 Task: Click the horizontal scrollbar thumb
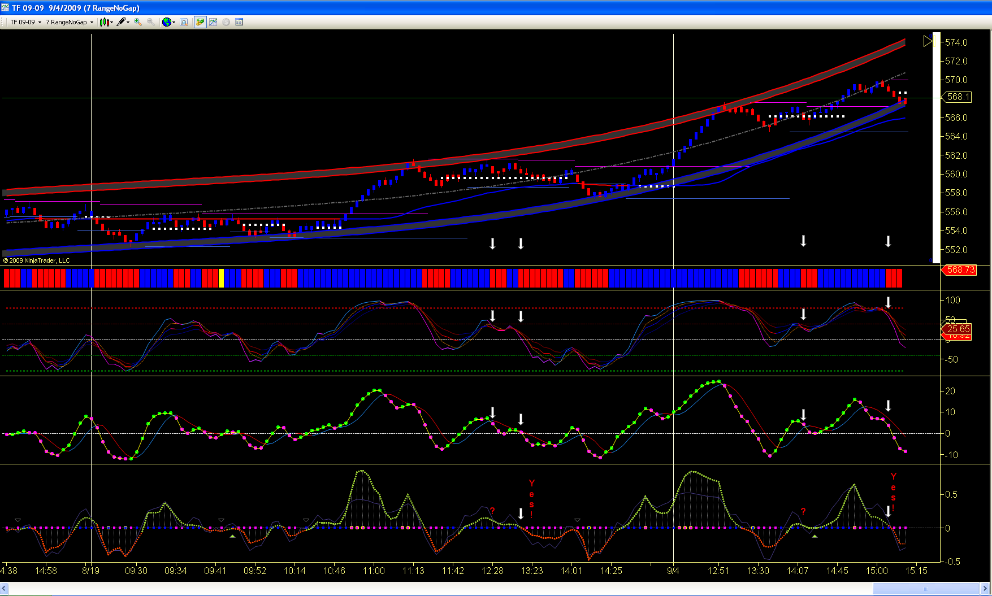[x=926, y=589]
